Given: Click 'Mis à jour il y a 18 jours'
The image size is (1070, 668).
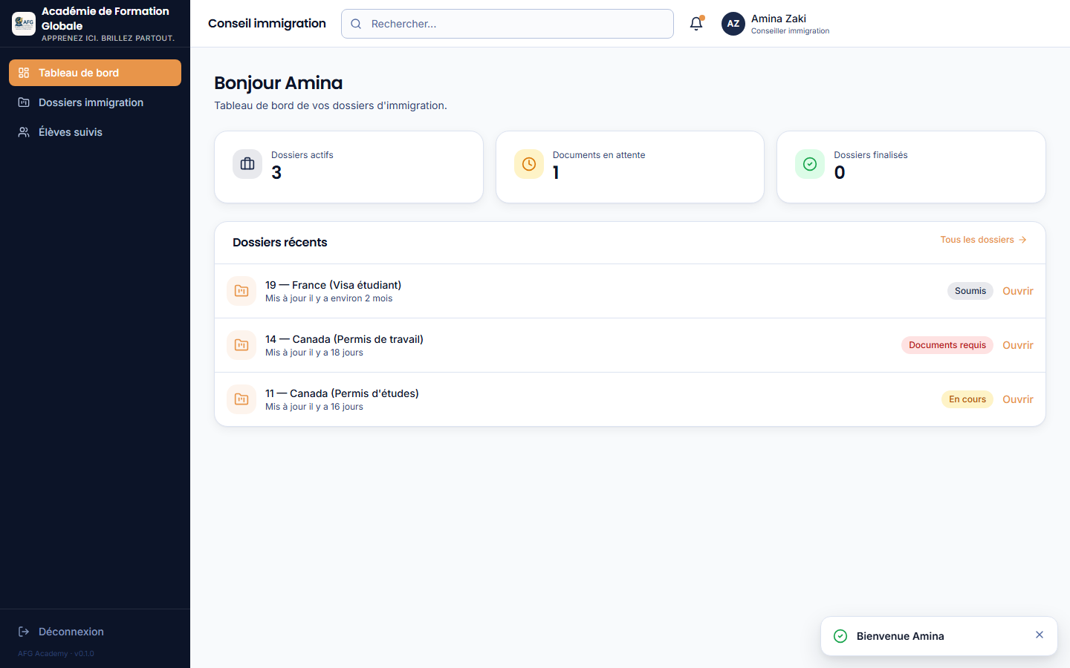Looking at the screenshot, I should 314,353.
